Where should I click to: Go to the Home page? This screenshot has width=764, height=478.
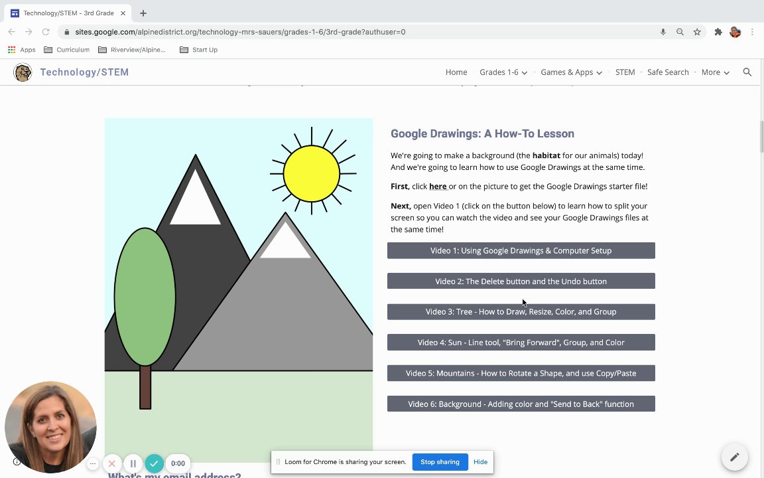click(456, 72)
